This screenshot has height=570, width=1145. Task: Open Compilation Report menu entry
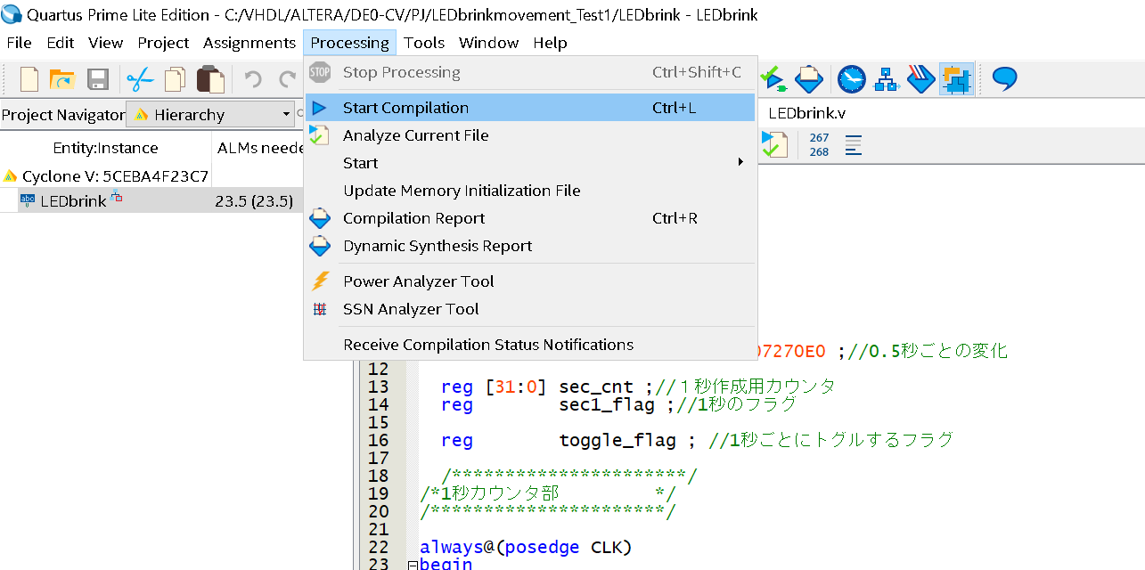coord(529,218)
